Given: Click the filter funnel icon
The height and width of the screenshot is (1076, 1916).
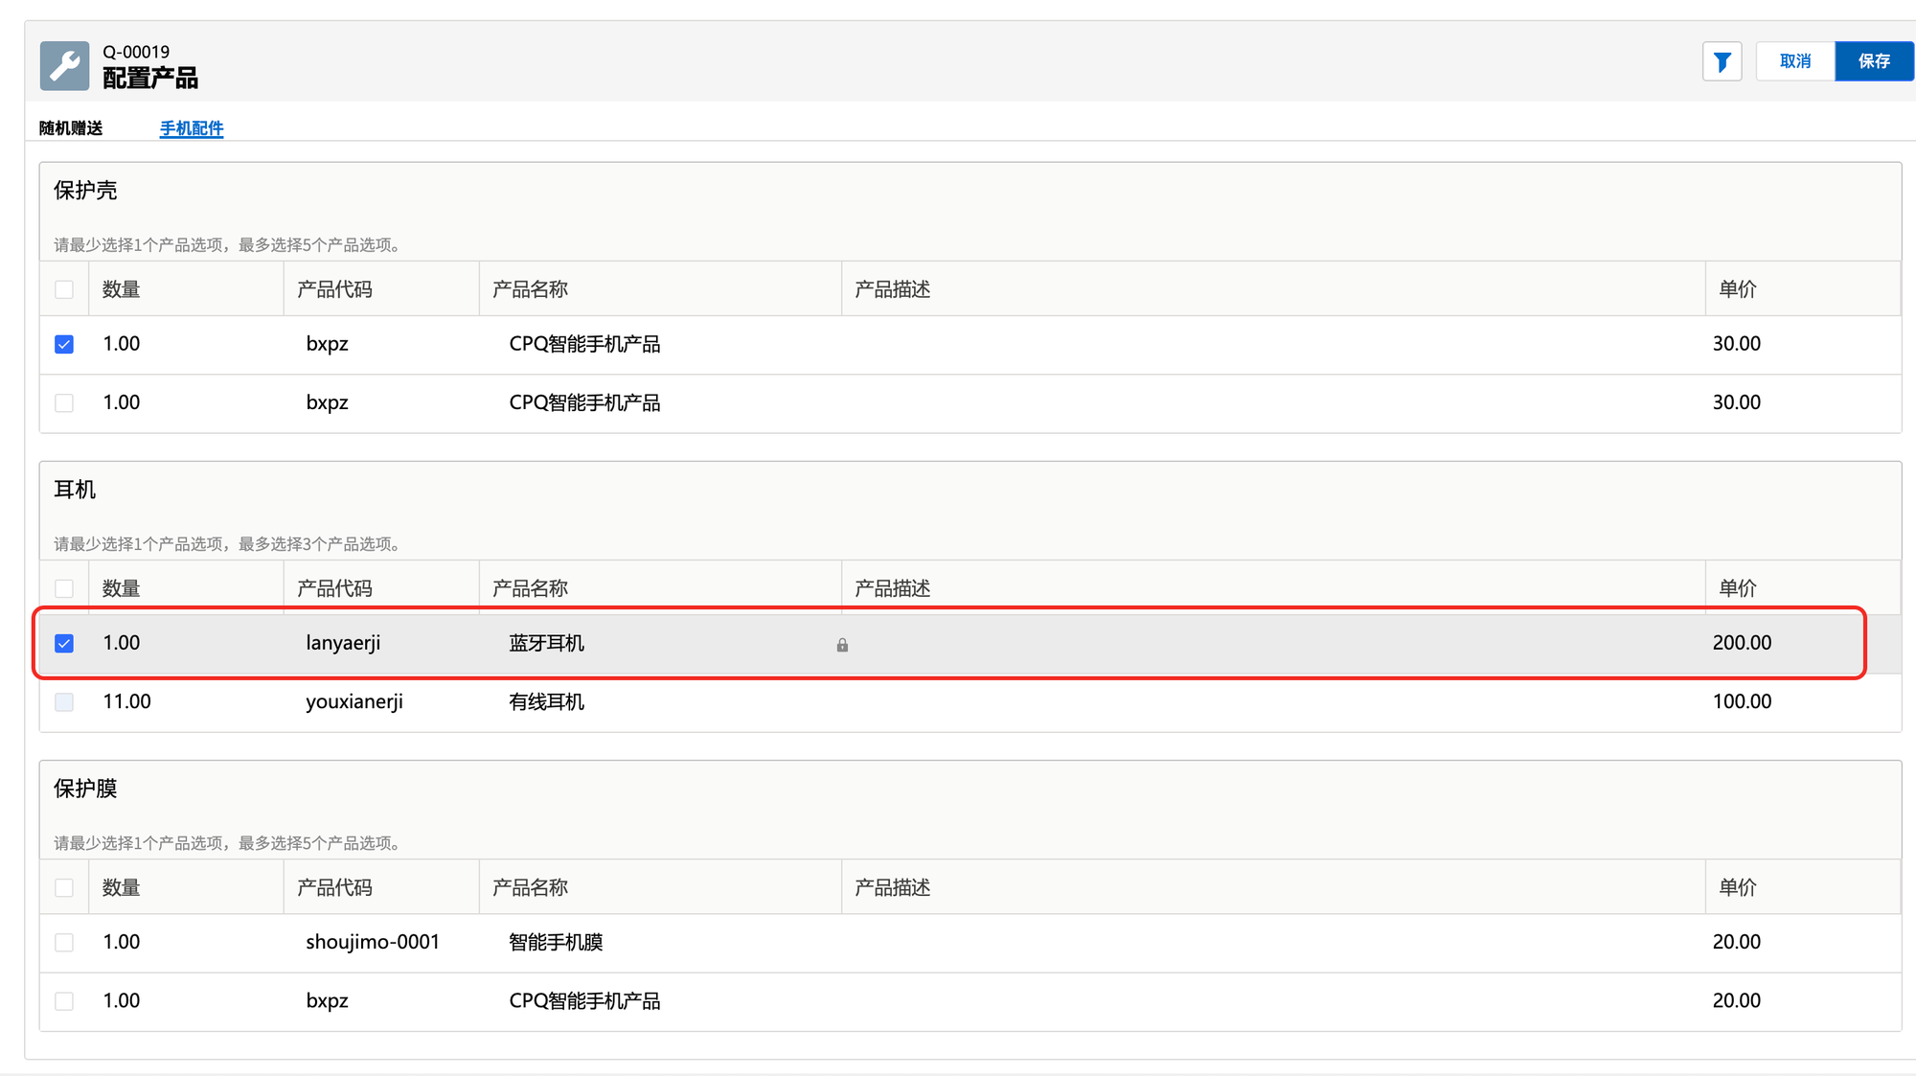Looking at the screenshot, I should (1722, 62).
